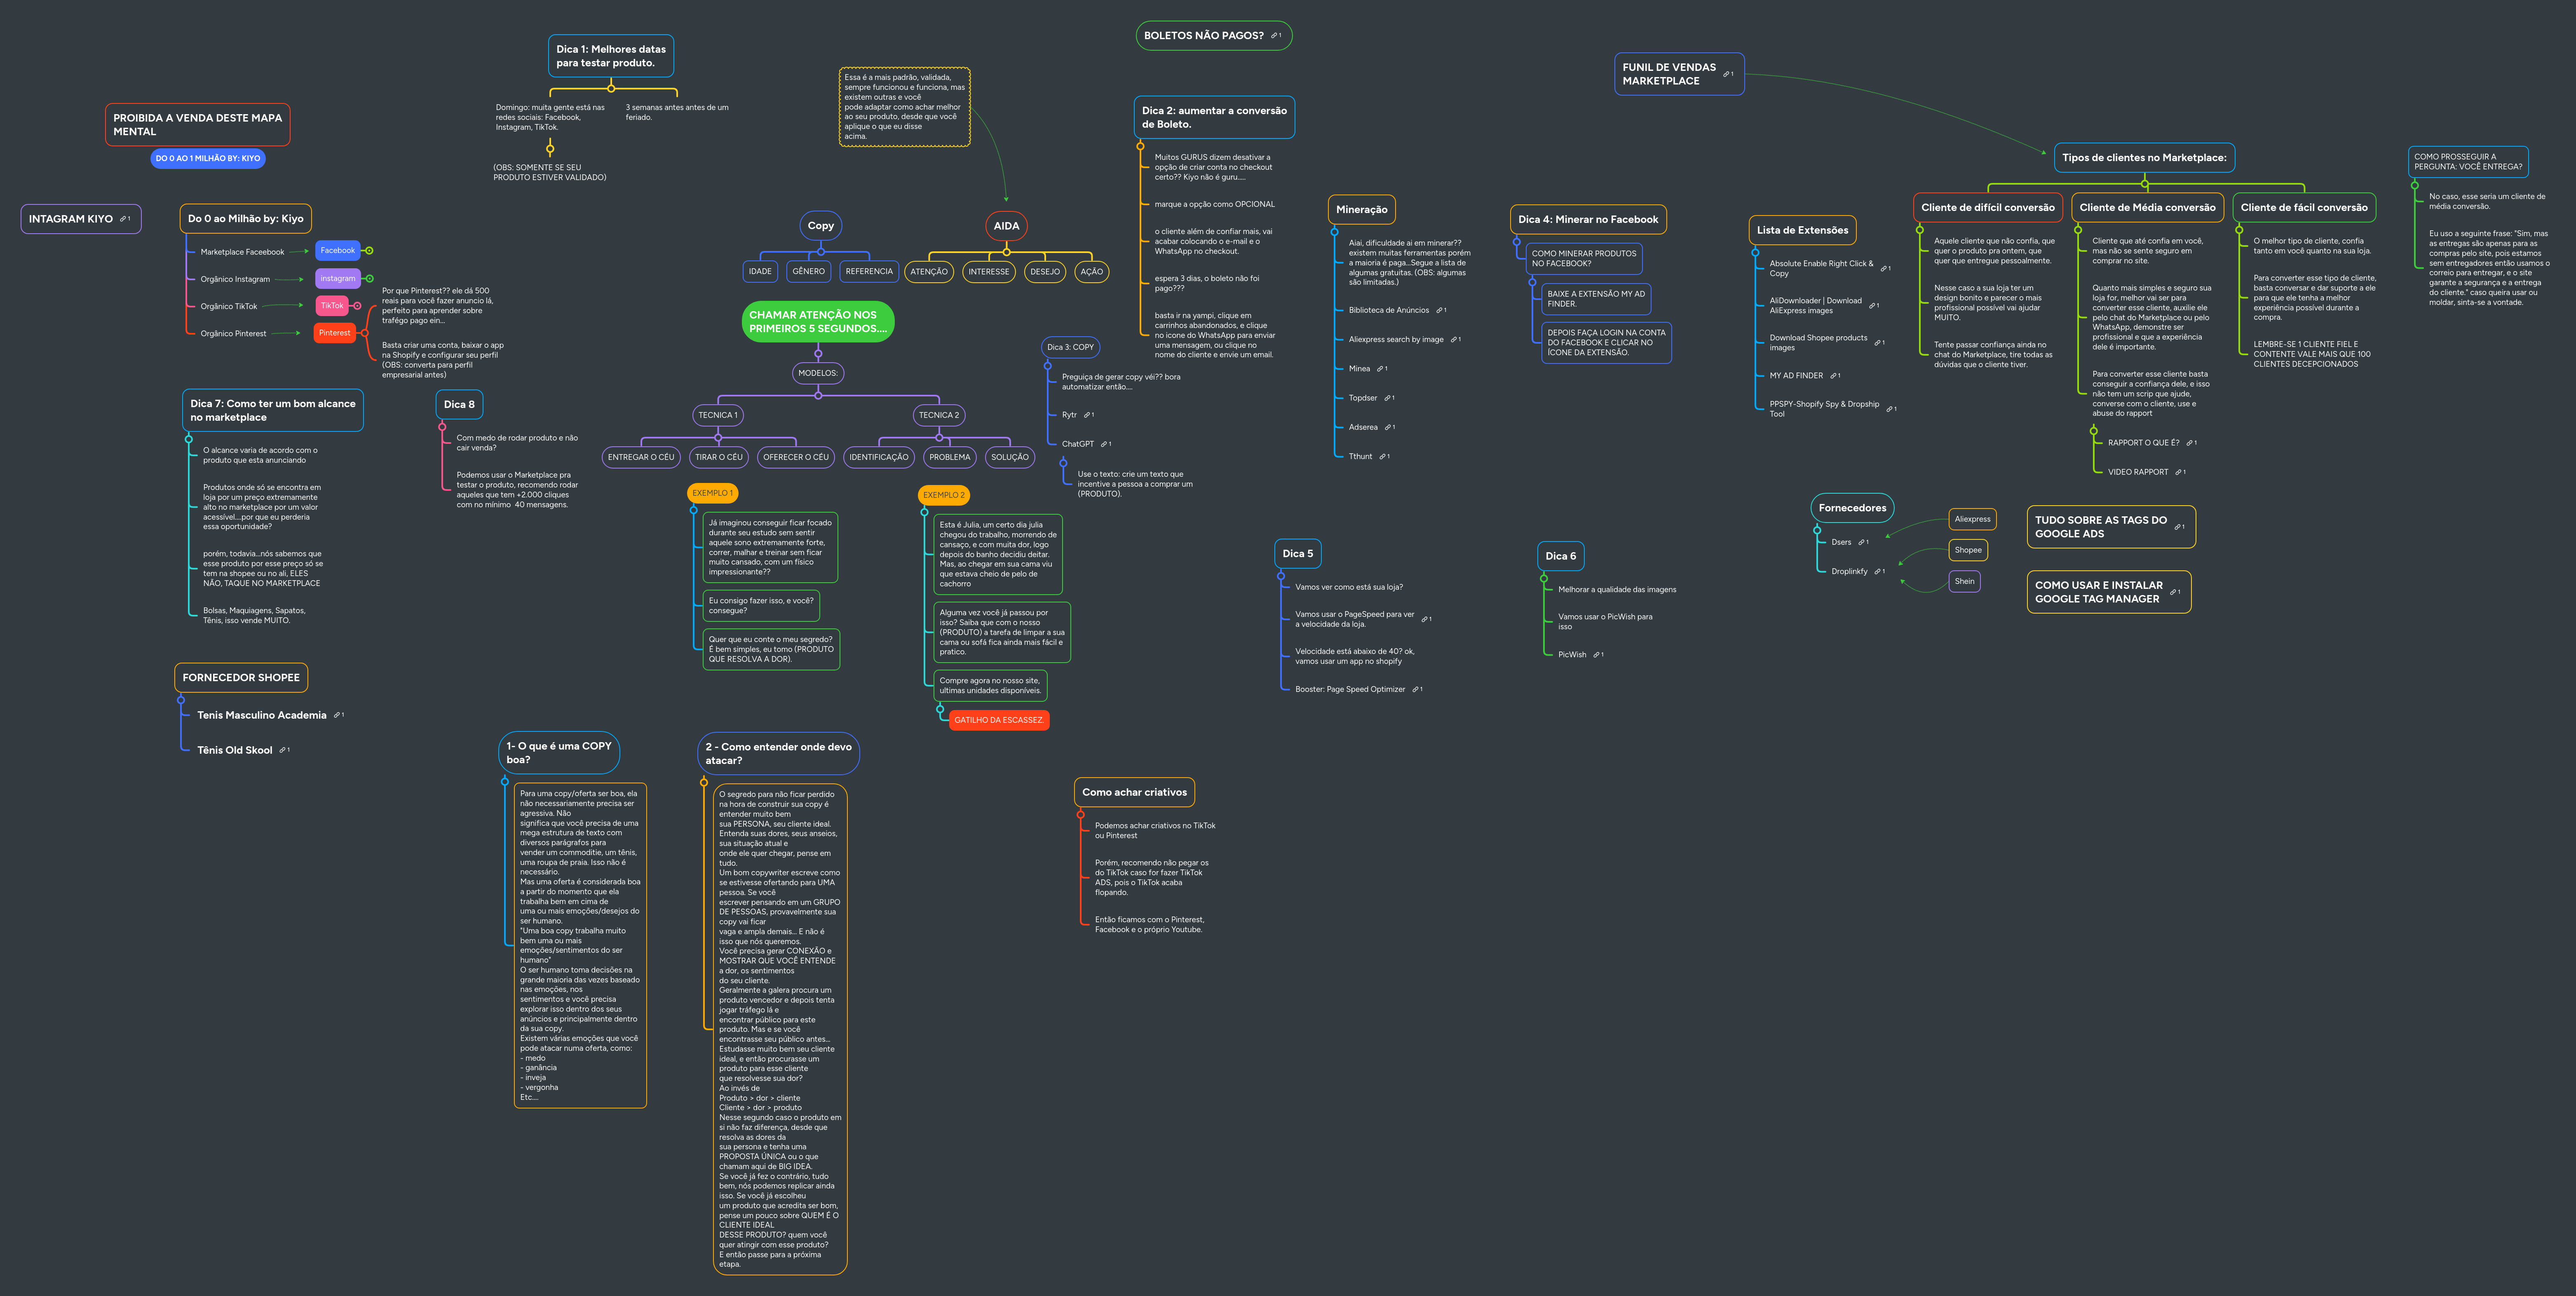Collapse Lista de Extensões branch circle
This screenshot has width=2576, height=1296.
(1755, 252)
